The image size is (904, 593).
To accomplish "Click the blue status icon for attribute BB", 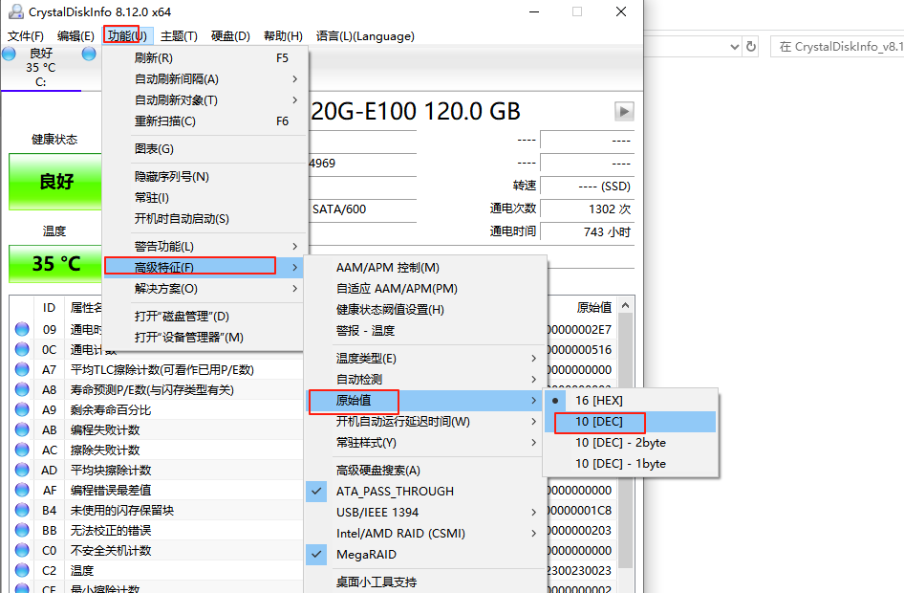I will 22,530.
